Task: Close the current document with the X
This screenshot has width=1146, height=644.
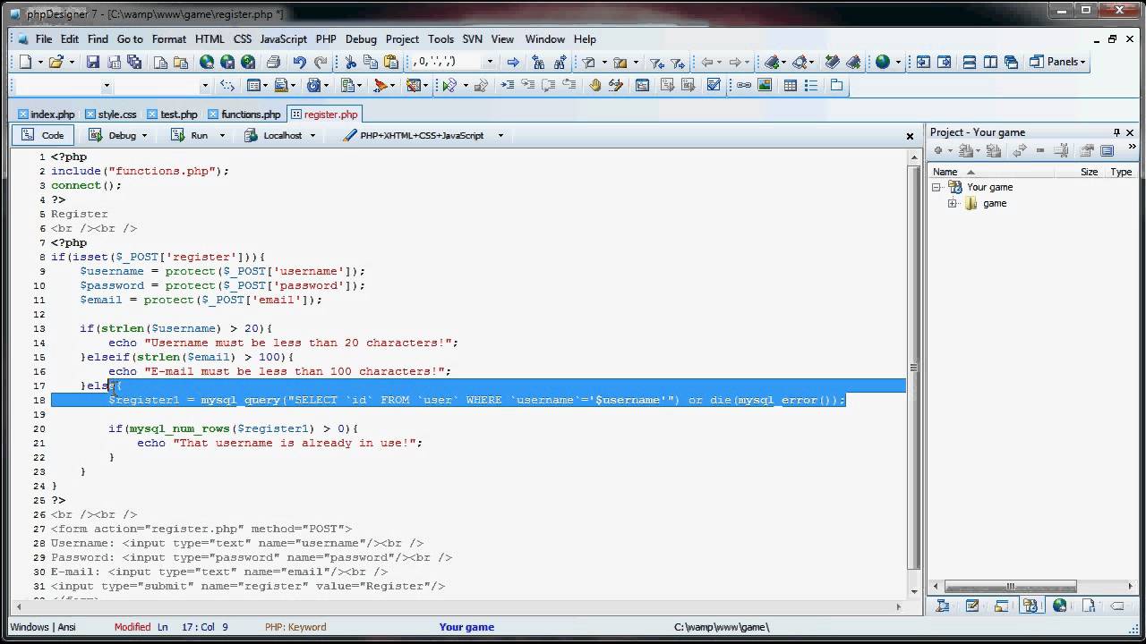Action: click(910, 136)
